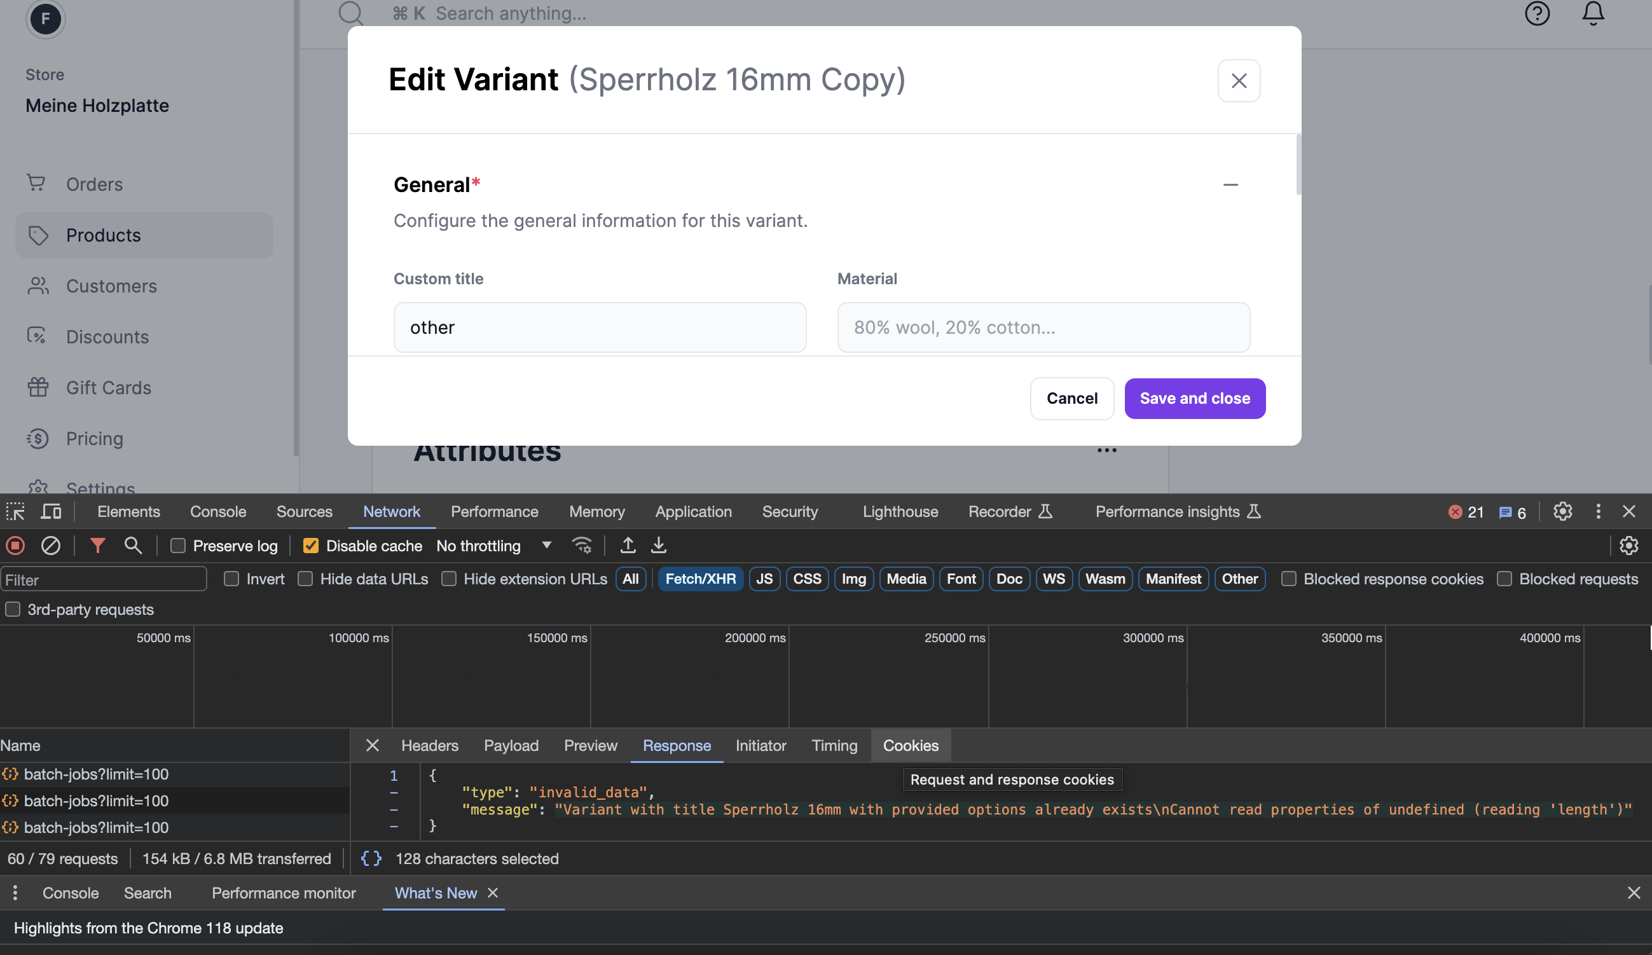
Task: Open the DevTools customize menu
Action: coord(1599,512)
